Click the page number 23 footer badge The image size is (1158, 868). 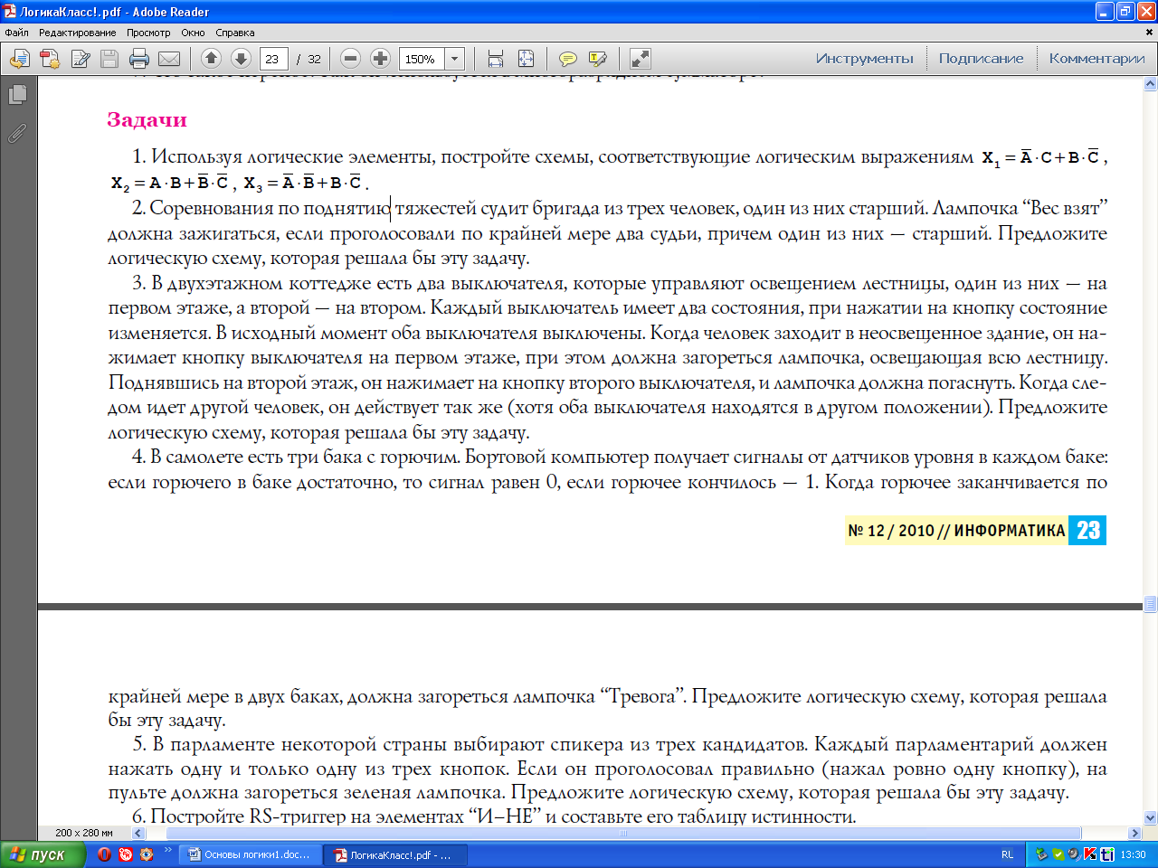[x=1087, y=530]
